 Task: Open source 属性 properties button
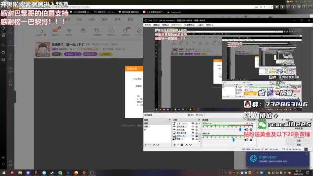pyautogui.click(x=191, y=115)
